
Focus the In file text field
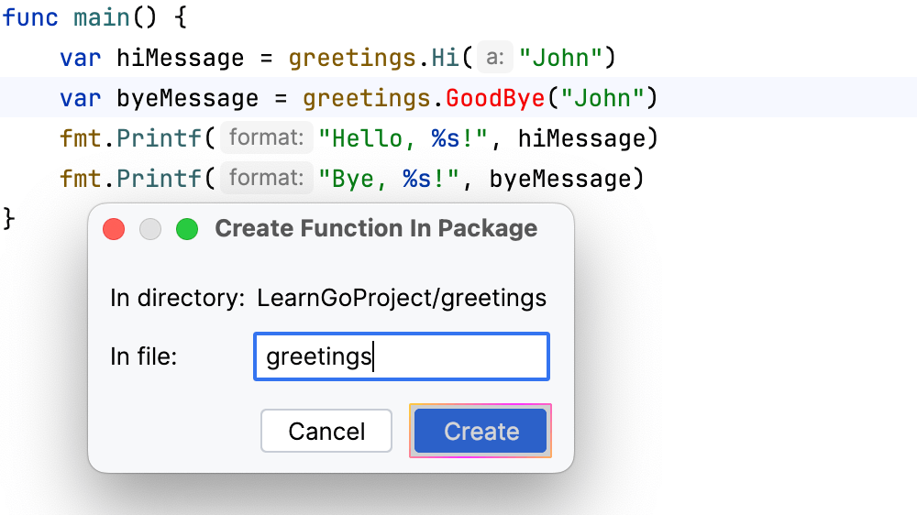(x=401, y=356)
